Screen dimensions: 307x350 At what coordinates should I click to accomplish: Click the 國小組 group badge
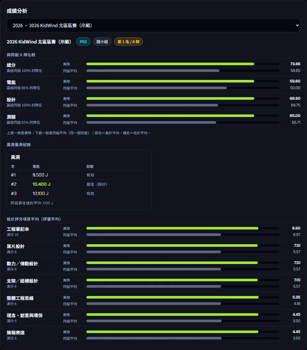coord(102,42)
